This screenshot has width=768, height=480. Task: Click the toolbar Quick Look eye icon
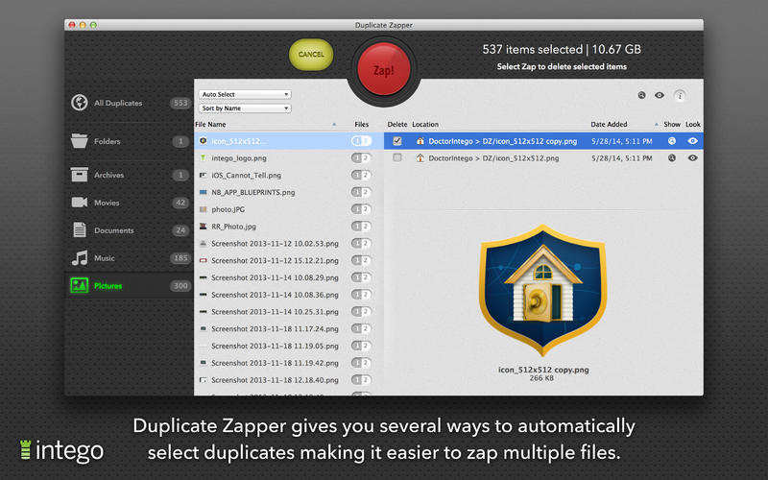[x=660, y=95]
